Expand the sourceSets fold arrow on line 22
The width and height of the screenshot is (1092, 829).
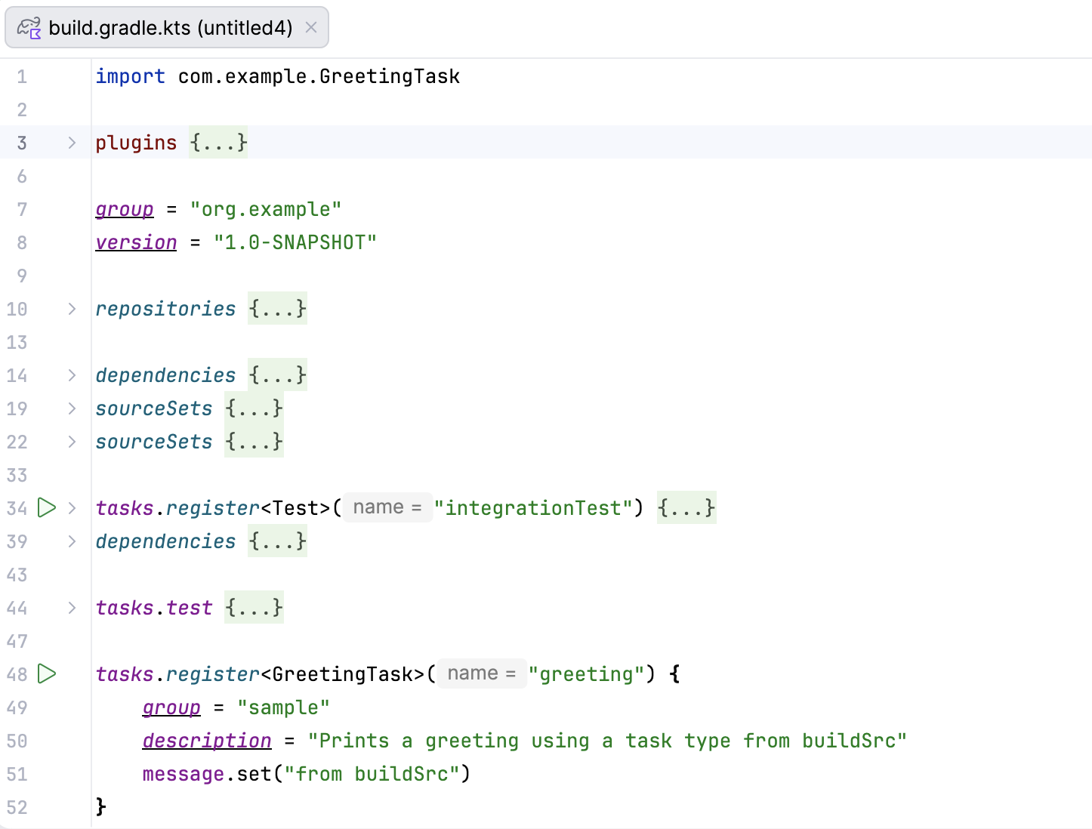click(72, 442)
